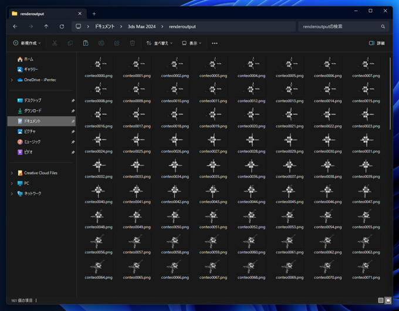
Task: Click the search magnifier icon
Action: pos(383,26)
